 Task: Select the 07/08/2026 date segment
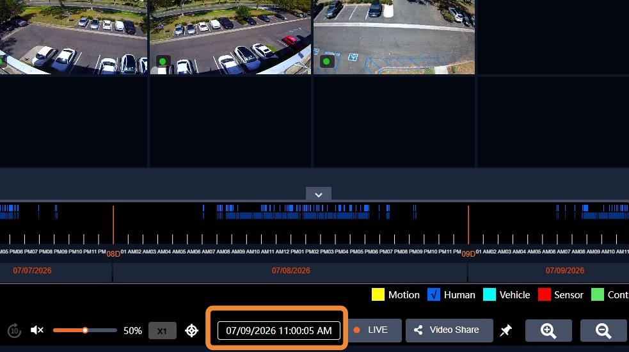(291, 271)
